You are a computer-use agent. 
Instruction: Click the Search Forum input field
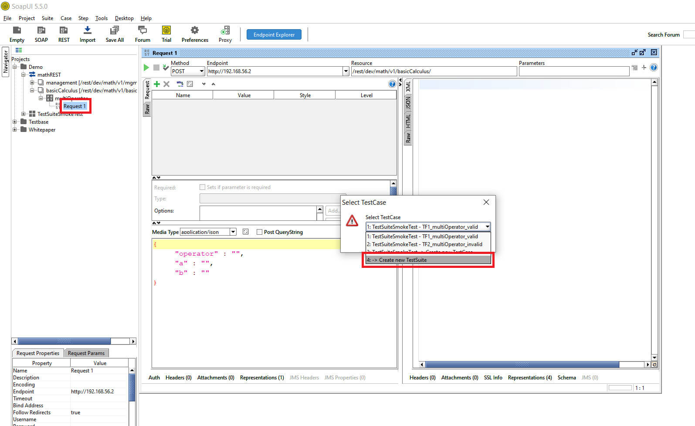pos(689,34)
